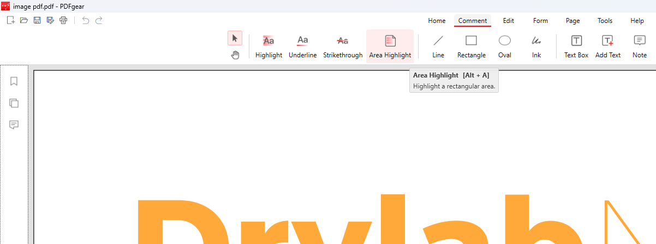Enable the Area Highlight tool
Screen dimensions: 656x244
pos(390,47)
